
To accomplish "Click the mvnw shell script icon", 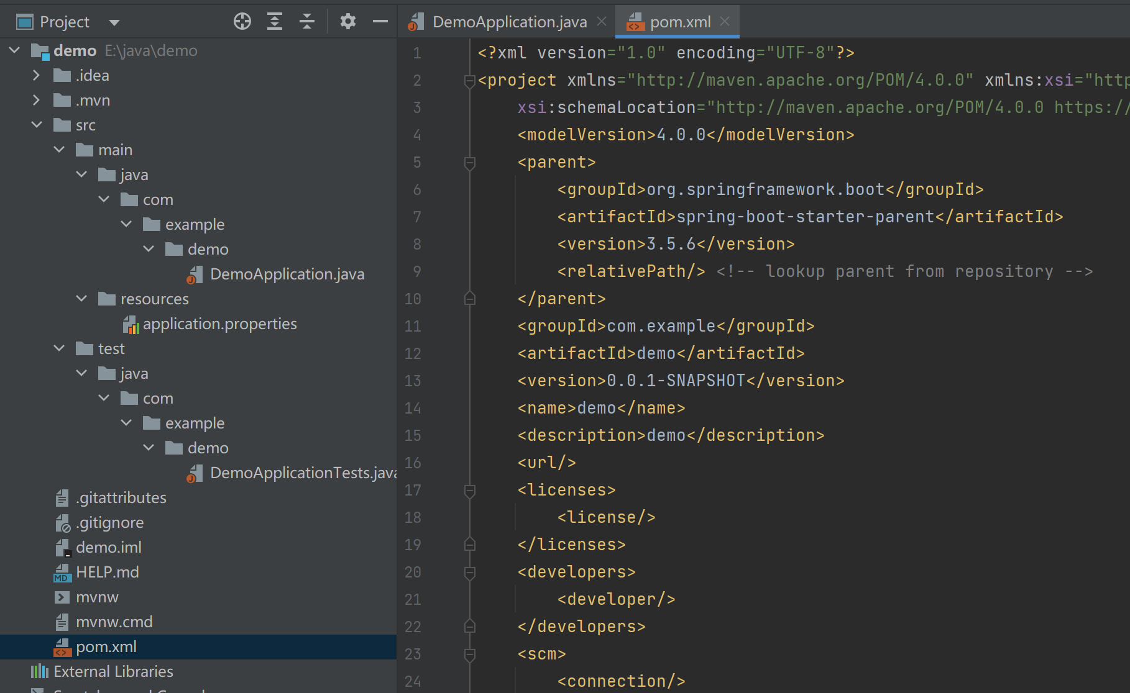I will coord(62,597).
